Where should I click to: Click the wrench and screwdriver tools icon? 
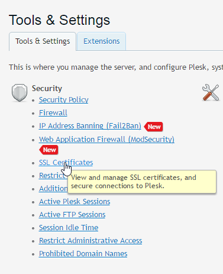pyautogui.click(x=211, y=92)
